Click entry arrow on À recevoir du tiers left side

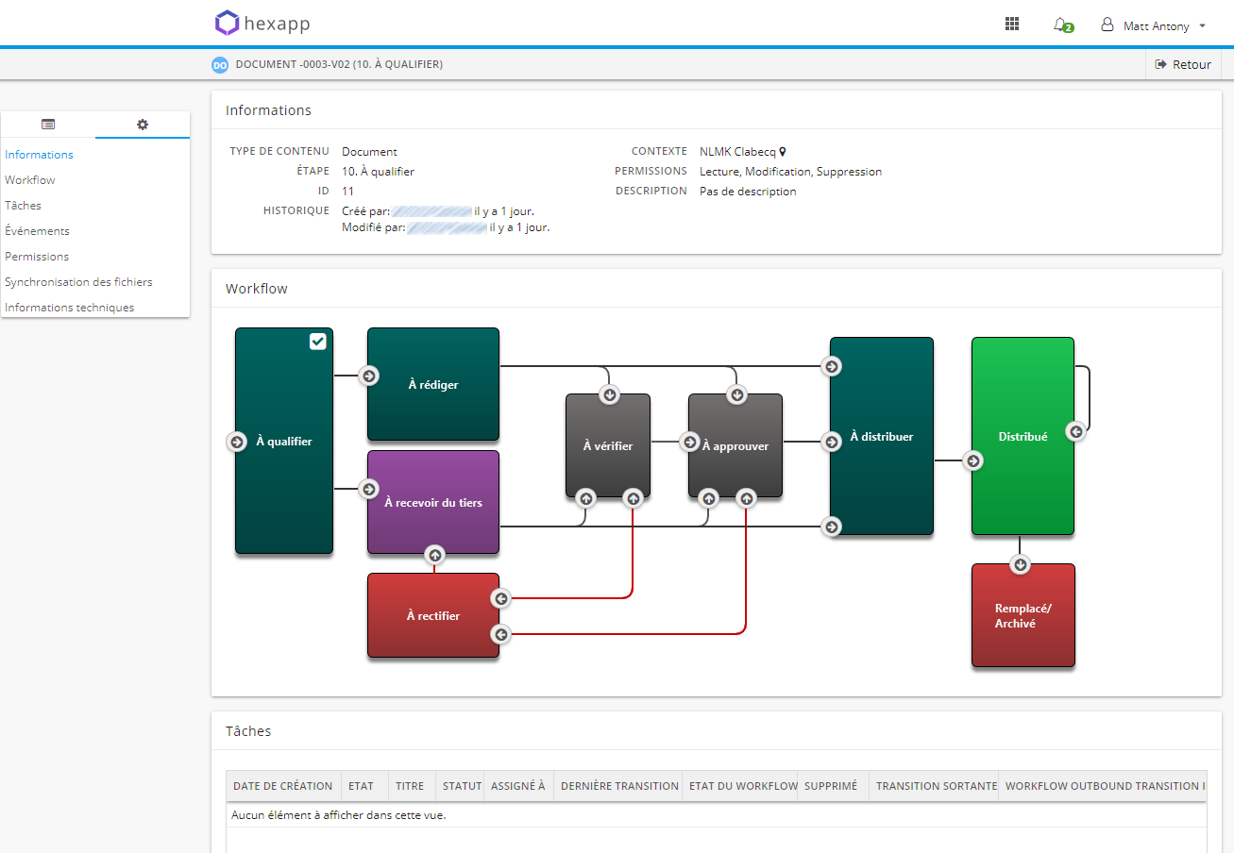point(369,489)
